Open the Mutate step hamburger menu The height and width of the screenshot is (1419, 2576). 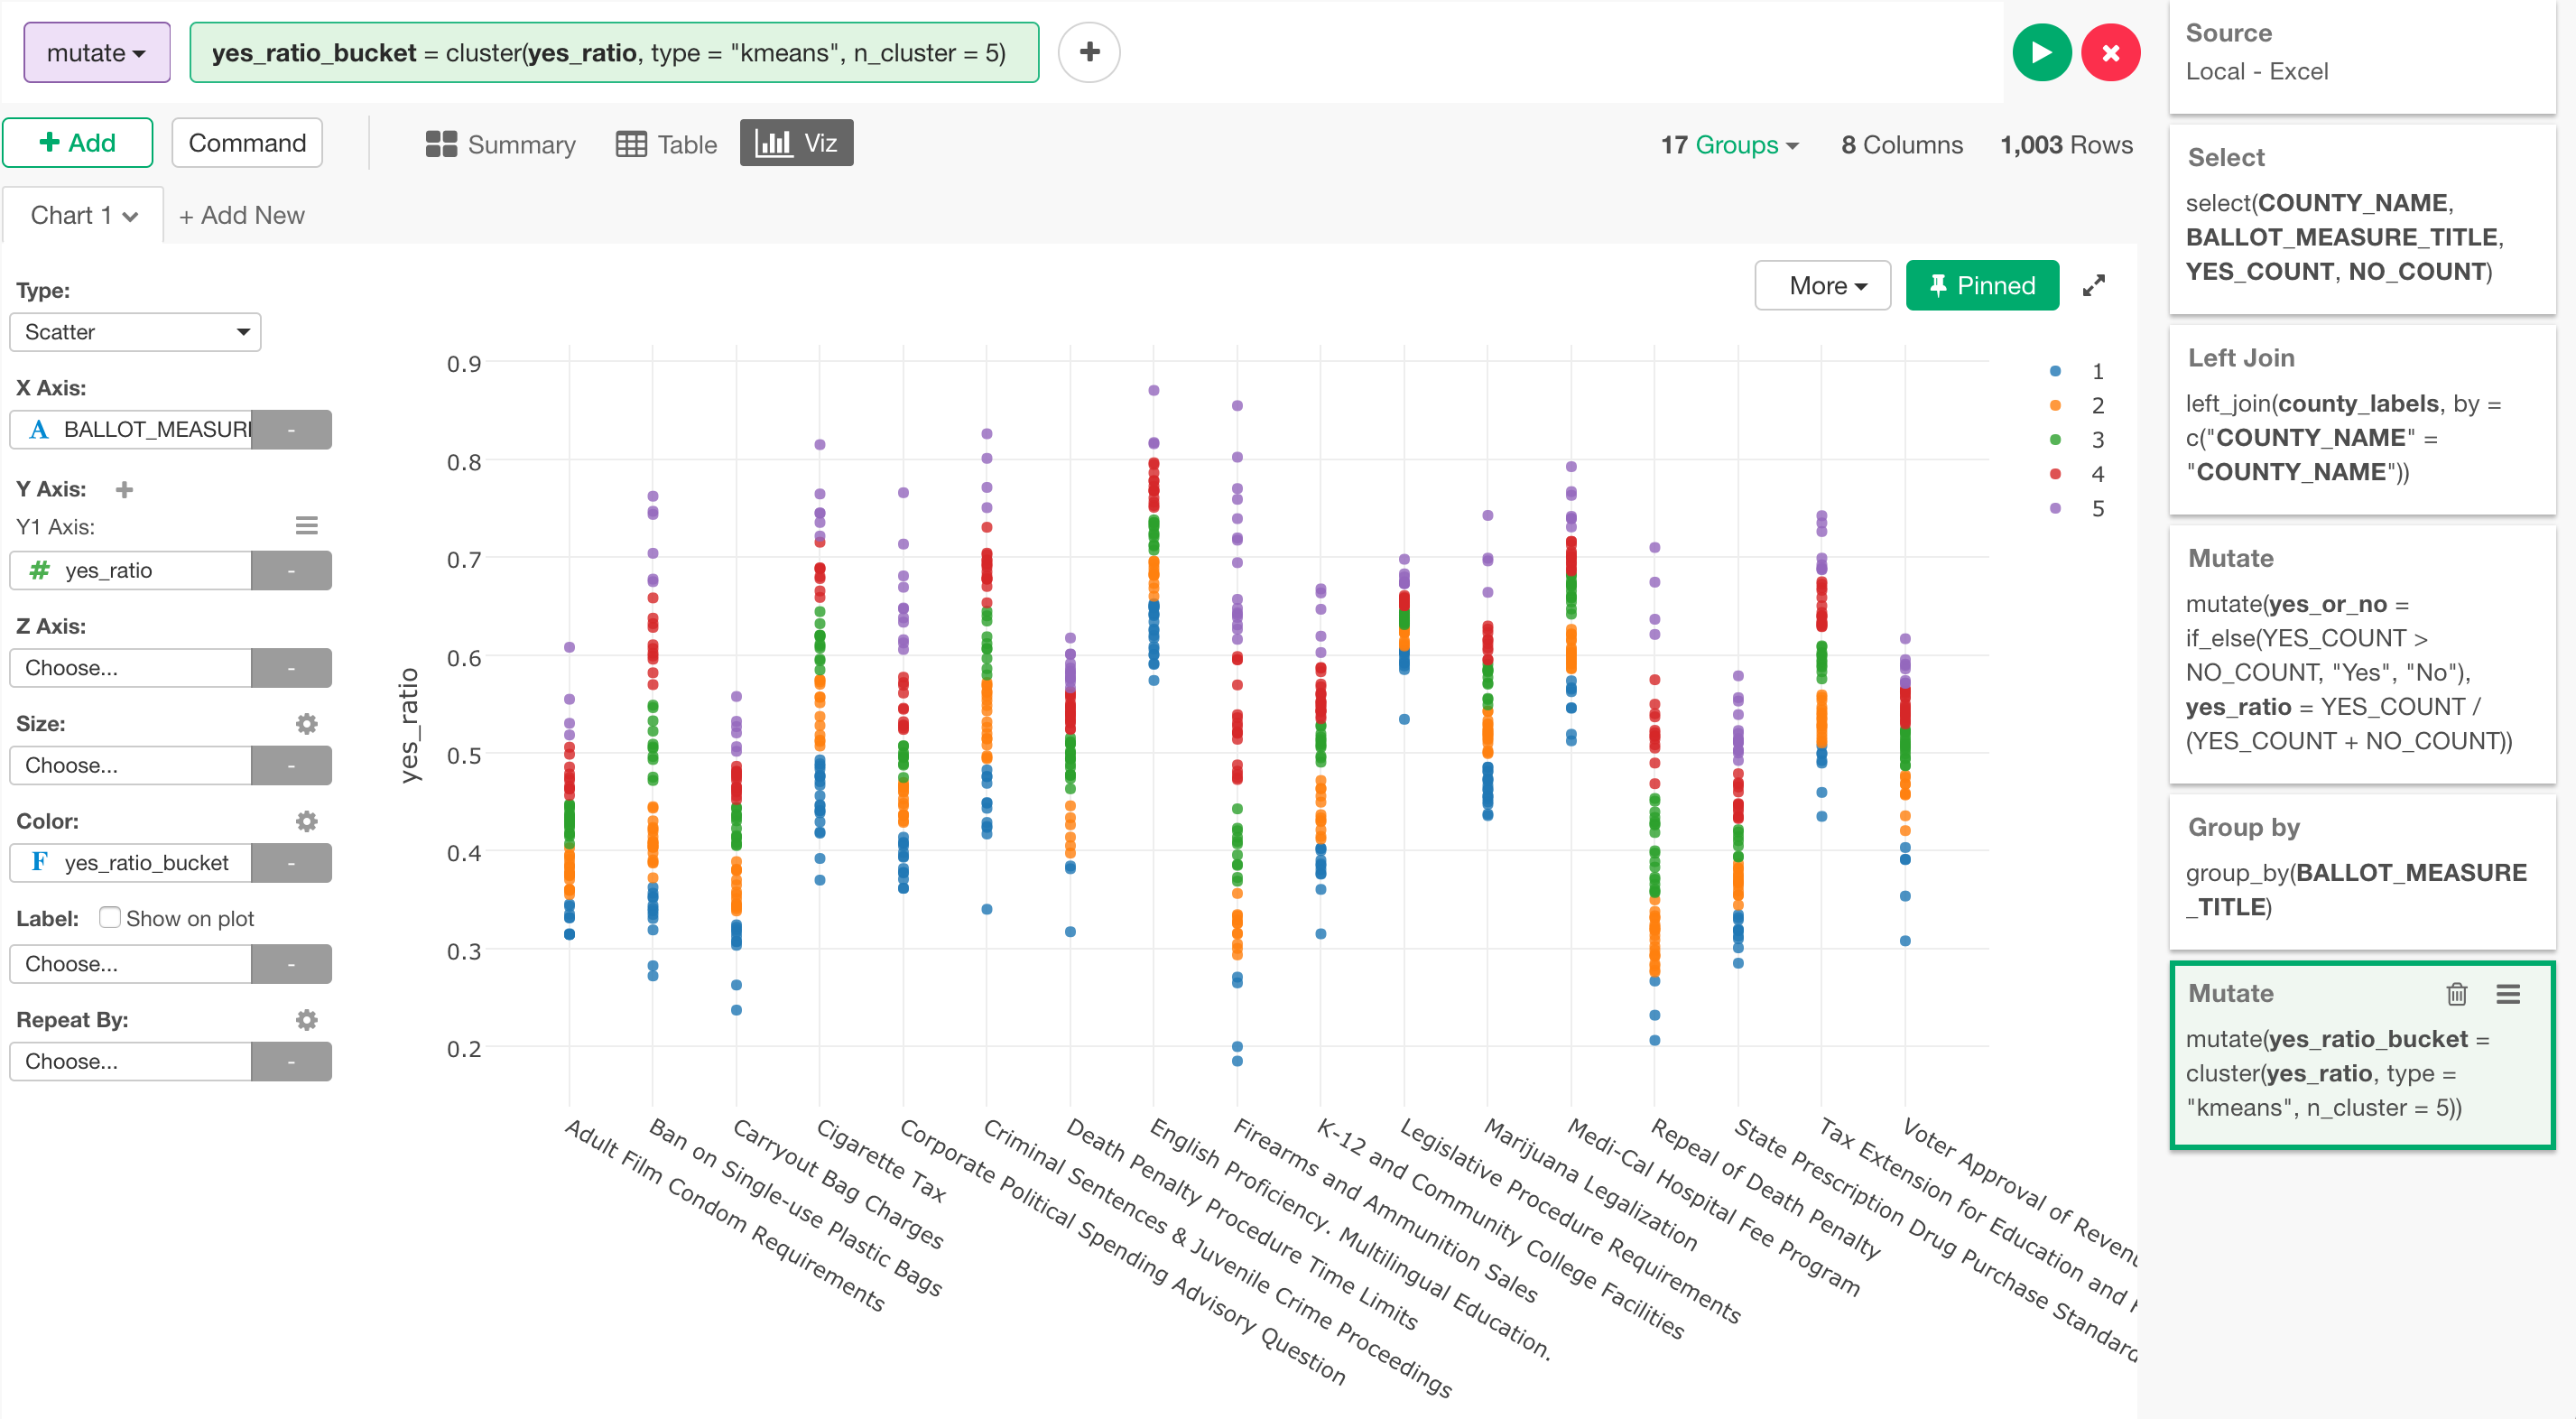pos(2507,993)
